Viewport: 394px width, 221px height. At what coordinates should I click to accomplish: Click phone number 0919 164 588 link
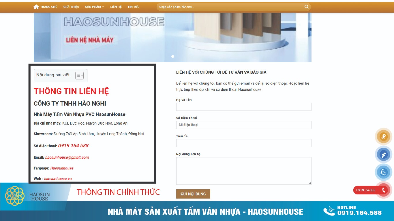[x=73, y=146]
